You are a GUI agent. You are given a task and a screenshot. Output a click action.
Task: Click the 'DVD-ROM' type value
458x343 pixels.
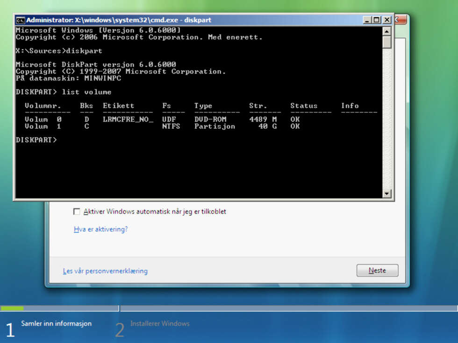coord(210,119)
